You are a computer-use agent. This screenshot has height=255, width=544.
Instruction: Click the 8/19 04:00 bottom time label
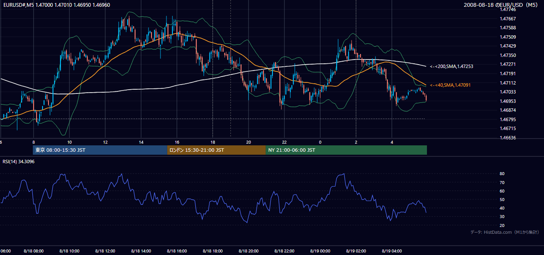pyautogui.click(x=392, y=251)
